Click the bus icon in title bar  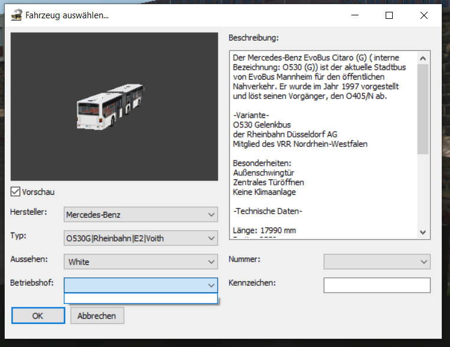[x=16, y=15]
